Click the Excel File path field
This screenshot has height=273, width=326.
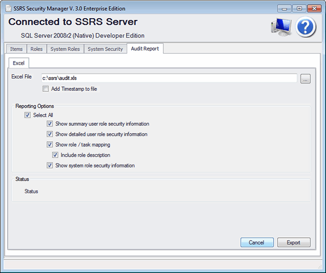(169, 78)
